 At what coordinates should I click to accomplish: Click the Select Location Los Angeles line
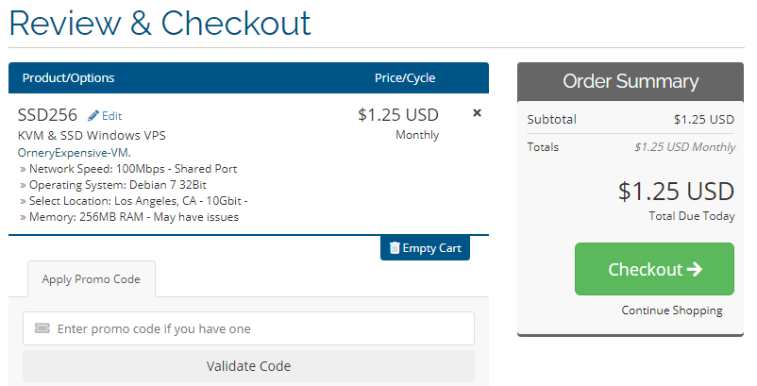132,201
